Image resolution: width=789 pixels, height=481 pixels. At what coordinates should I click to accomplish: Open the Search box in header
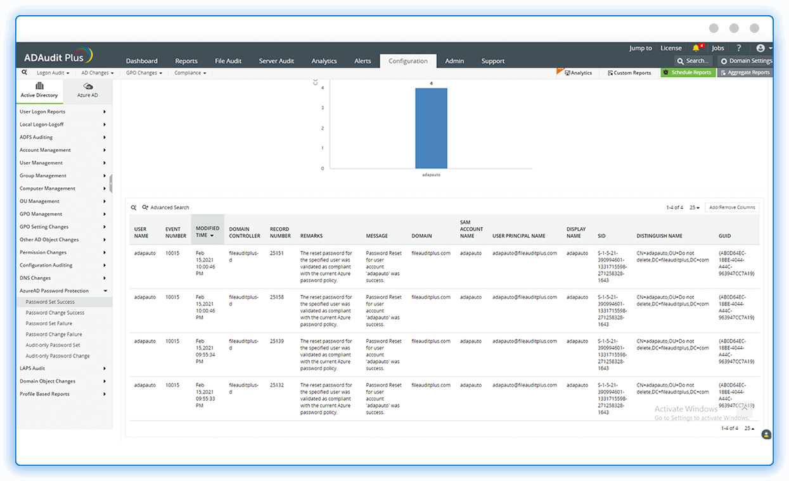click(693, 61)
